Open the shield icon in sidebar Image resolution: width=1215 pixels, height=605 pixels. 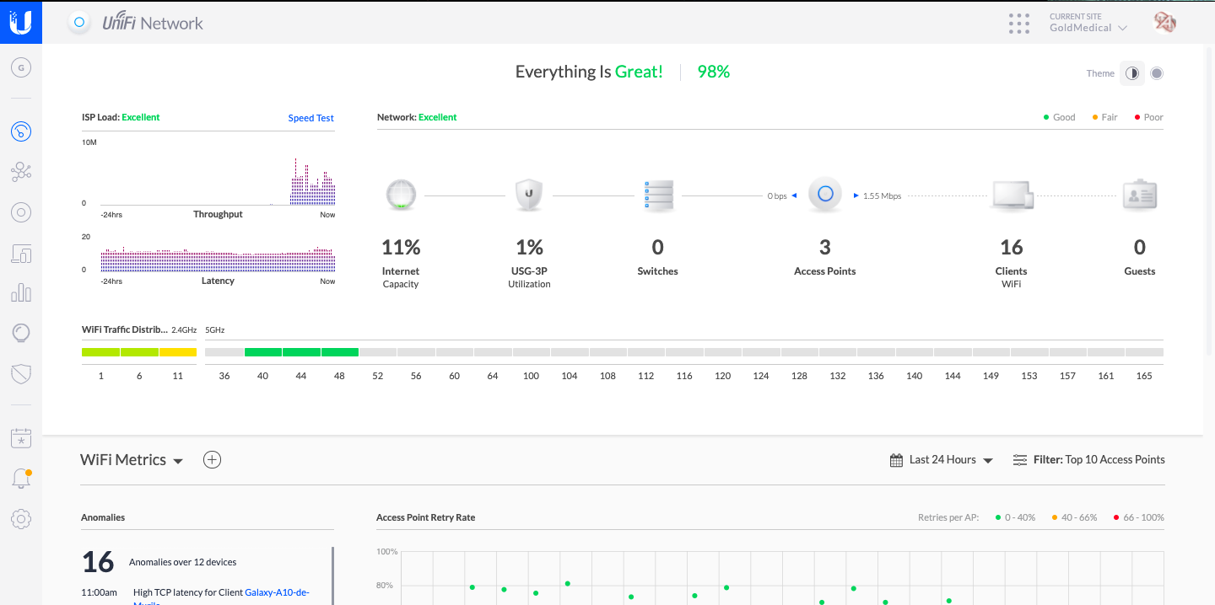[x=21, y=373]
